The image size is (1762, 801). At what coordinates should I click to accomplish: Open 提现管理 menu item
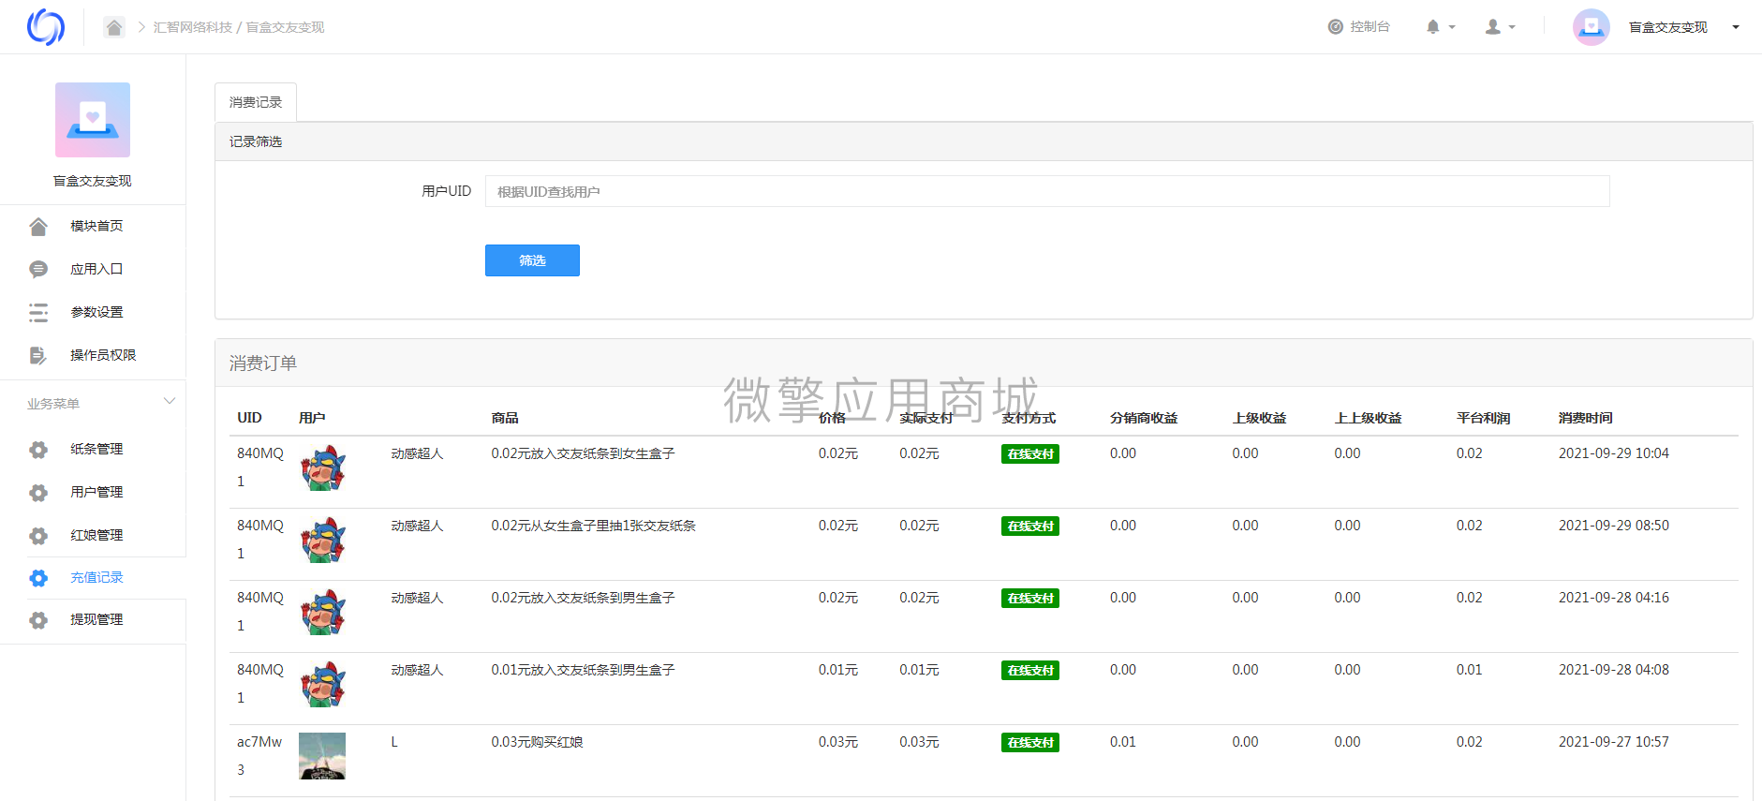coord(96,619)
